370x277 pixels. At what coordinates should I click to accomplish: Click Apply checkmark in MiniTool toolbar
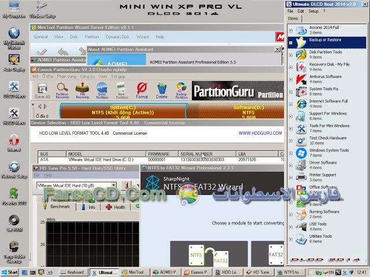pyautogui.click(x=42, y=51)
